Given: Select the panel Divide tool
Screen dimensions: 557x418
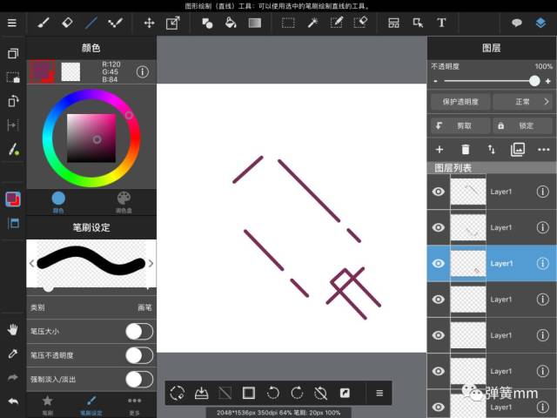Looking at the screenshot, I should [393, 24].
